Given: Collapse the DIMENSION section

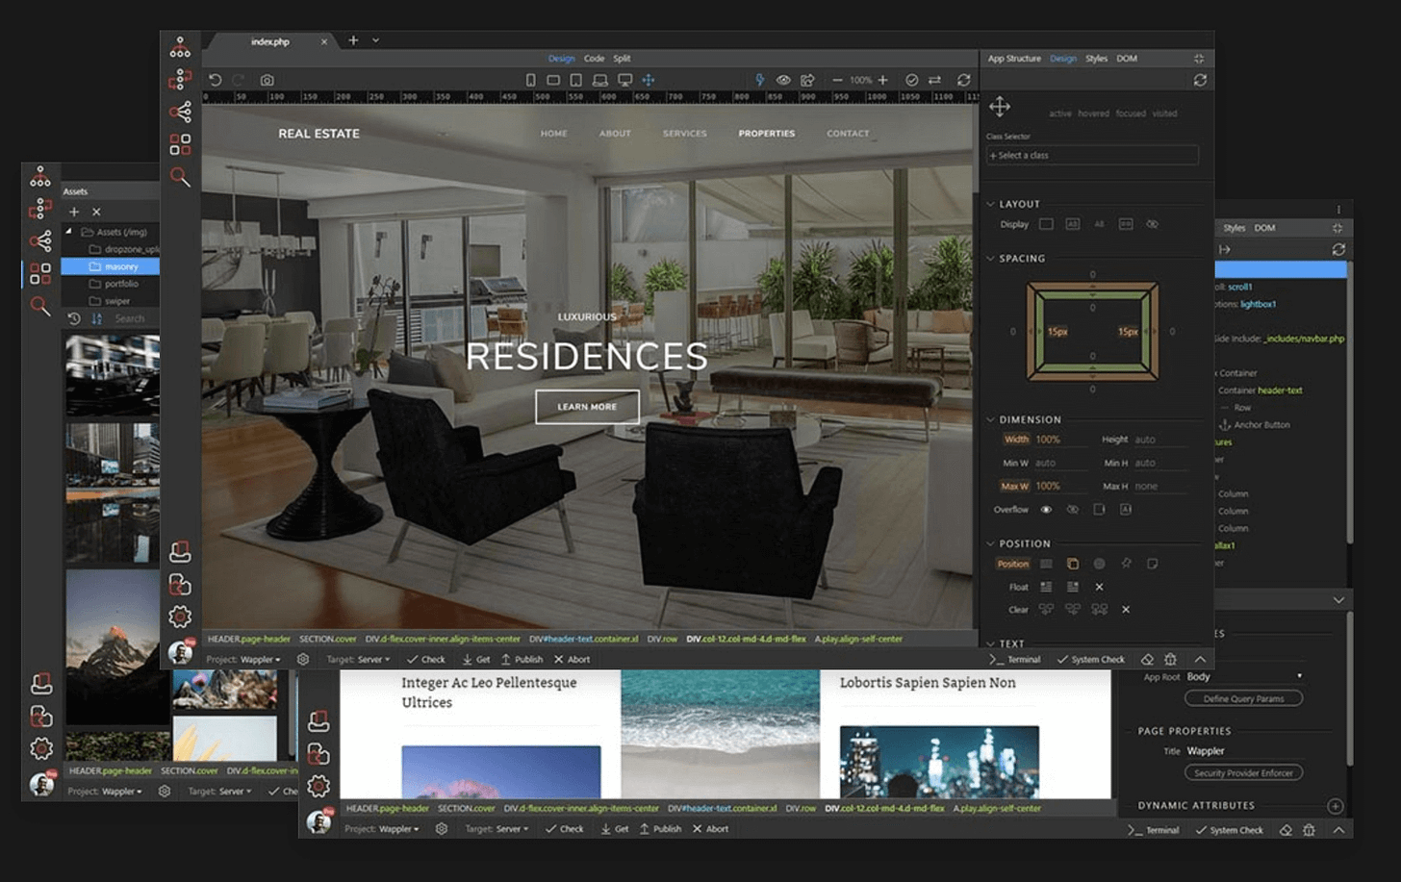Looking at the screenshot, I should point(990,419).
